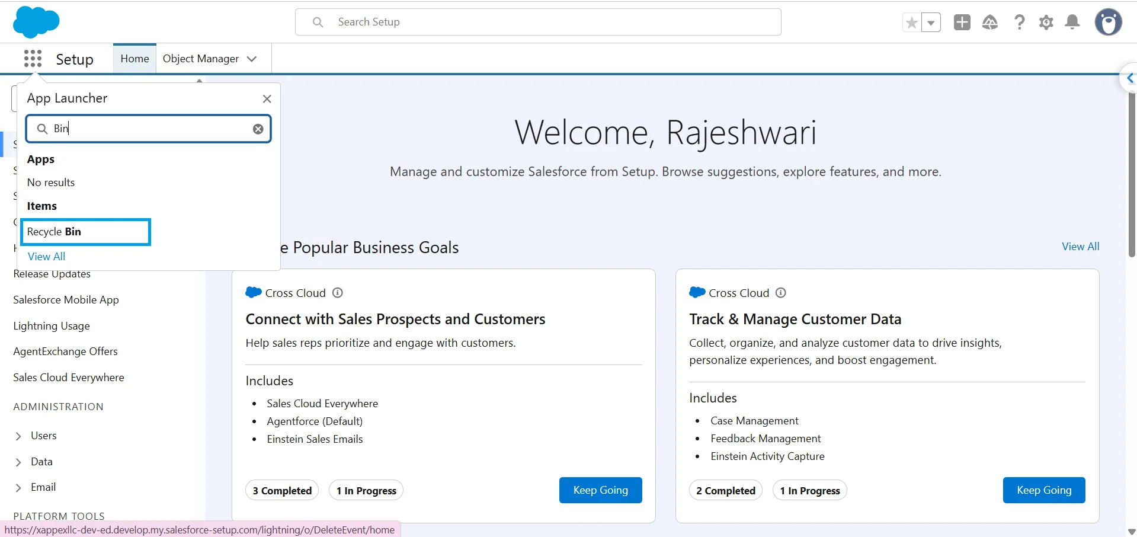The height and width of the screenshot is (537, 1137).
Task: Click Keep Going on Connect with Sales card
Action: [600, 490]
